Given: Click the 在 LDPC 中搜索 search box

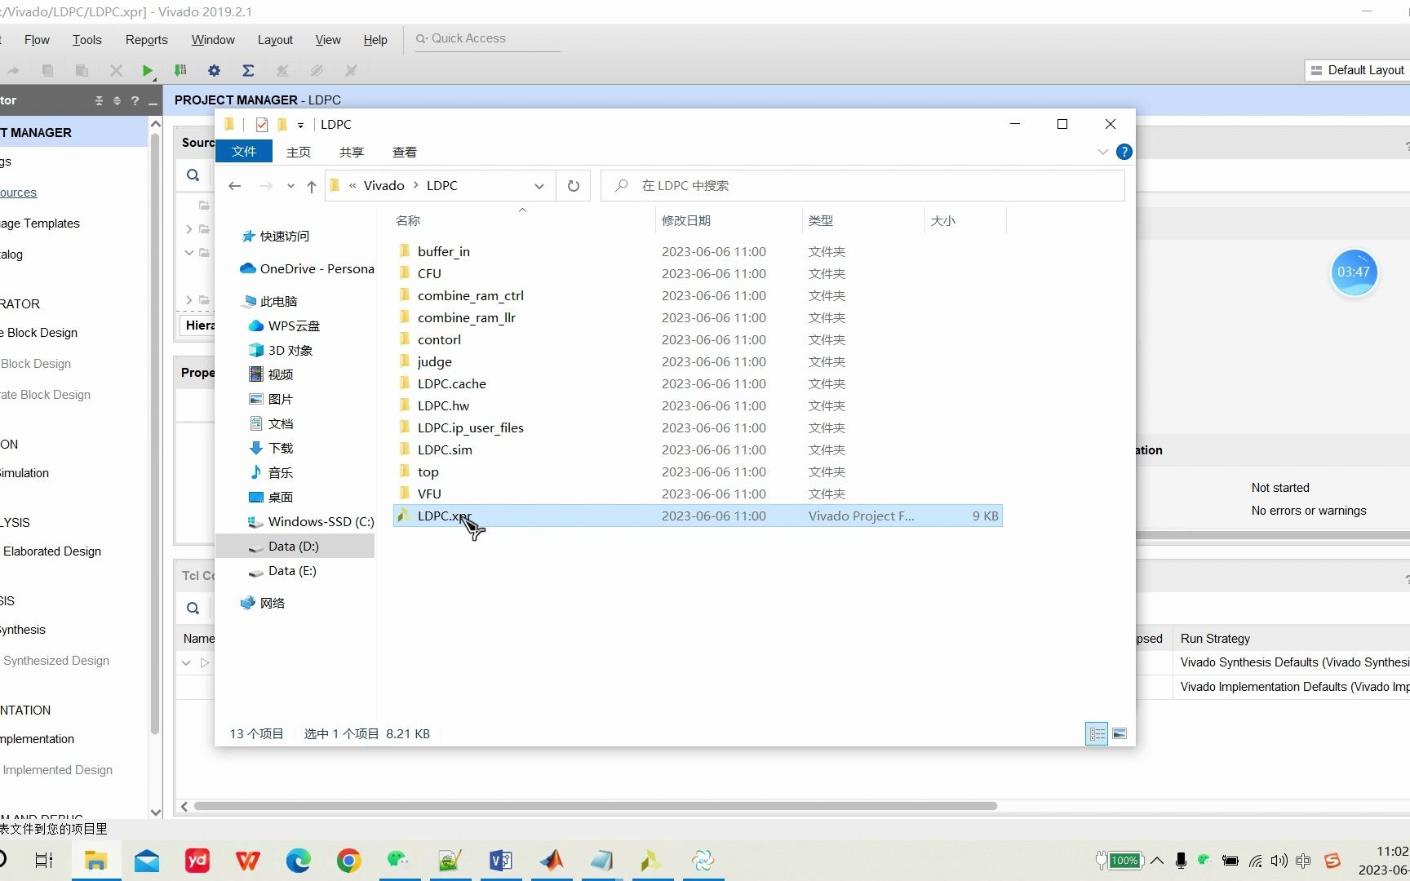Looking at the screenshot, I should pyautogui.click(x=863, y=186).
